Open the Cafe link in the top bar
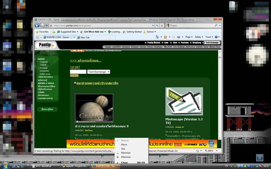This screenshot has width=271, height=169. pyautogui.click(x=166, y=43)
